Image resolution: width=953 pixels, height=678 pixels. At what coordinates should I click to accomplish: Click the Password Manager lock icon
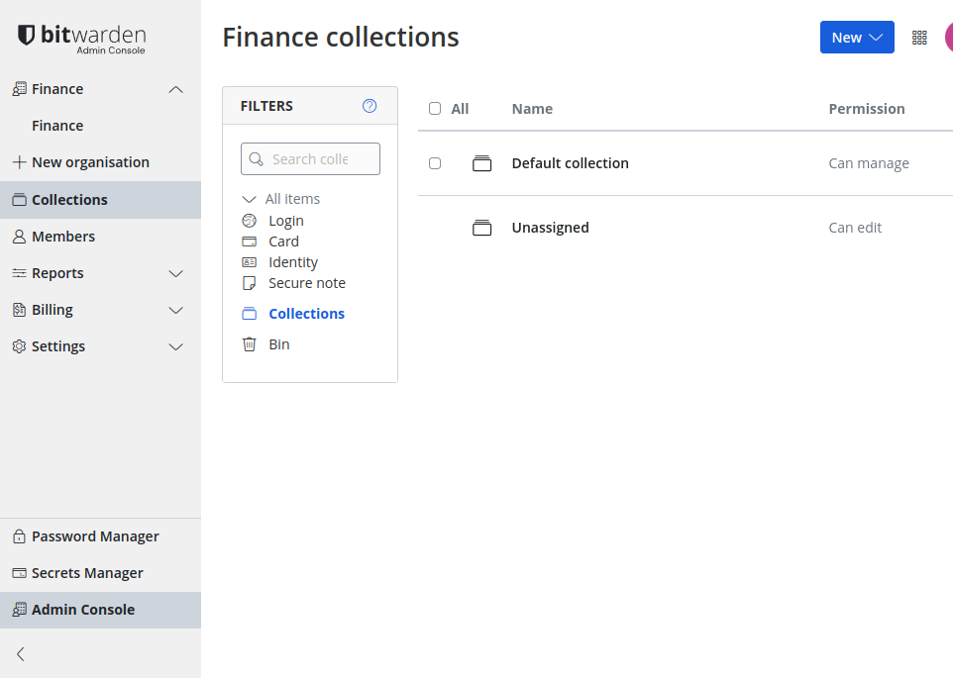20,535
